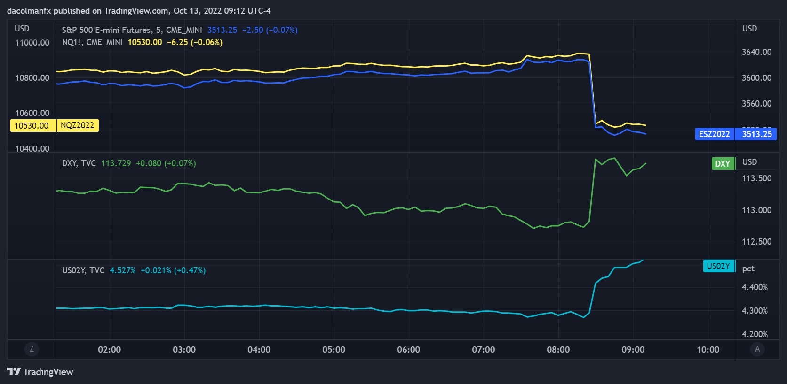Click the 3600.00 price scale label
This screenshot has width=787, height=384.
756,78
